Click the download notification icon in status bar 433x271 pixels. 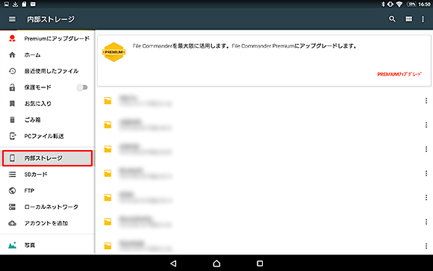(15, 4)
